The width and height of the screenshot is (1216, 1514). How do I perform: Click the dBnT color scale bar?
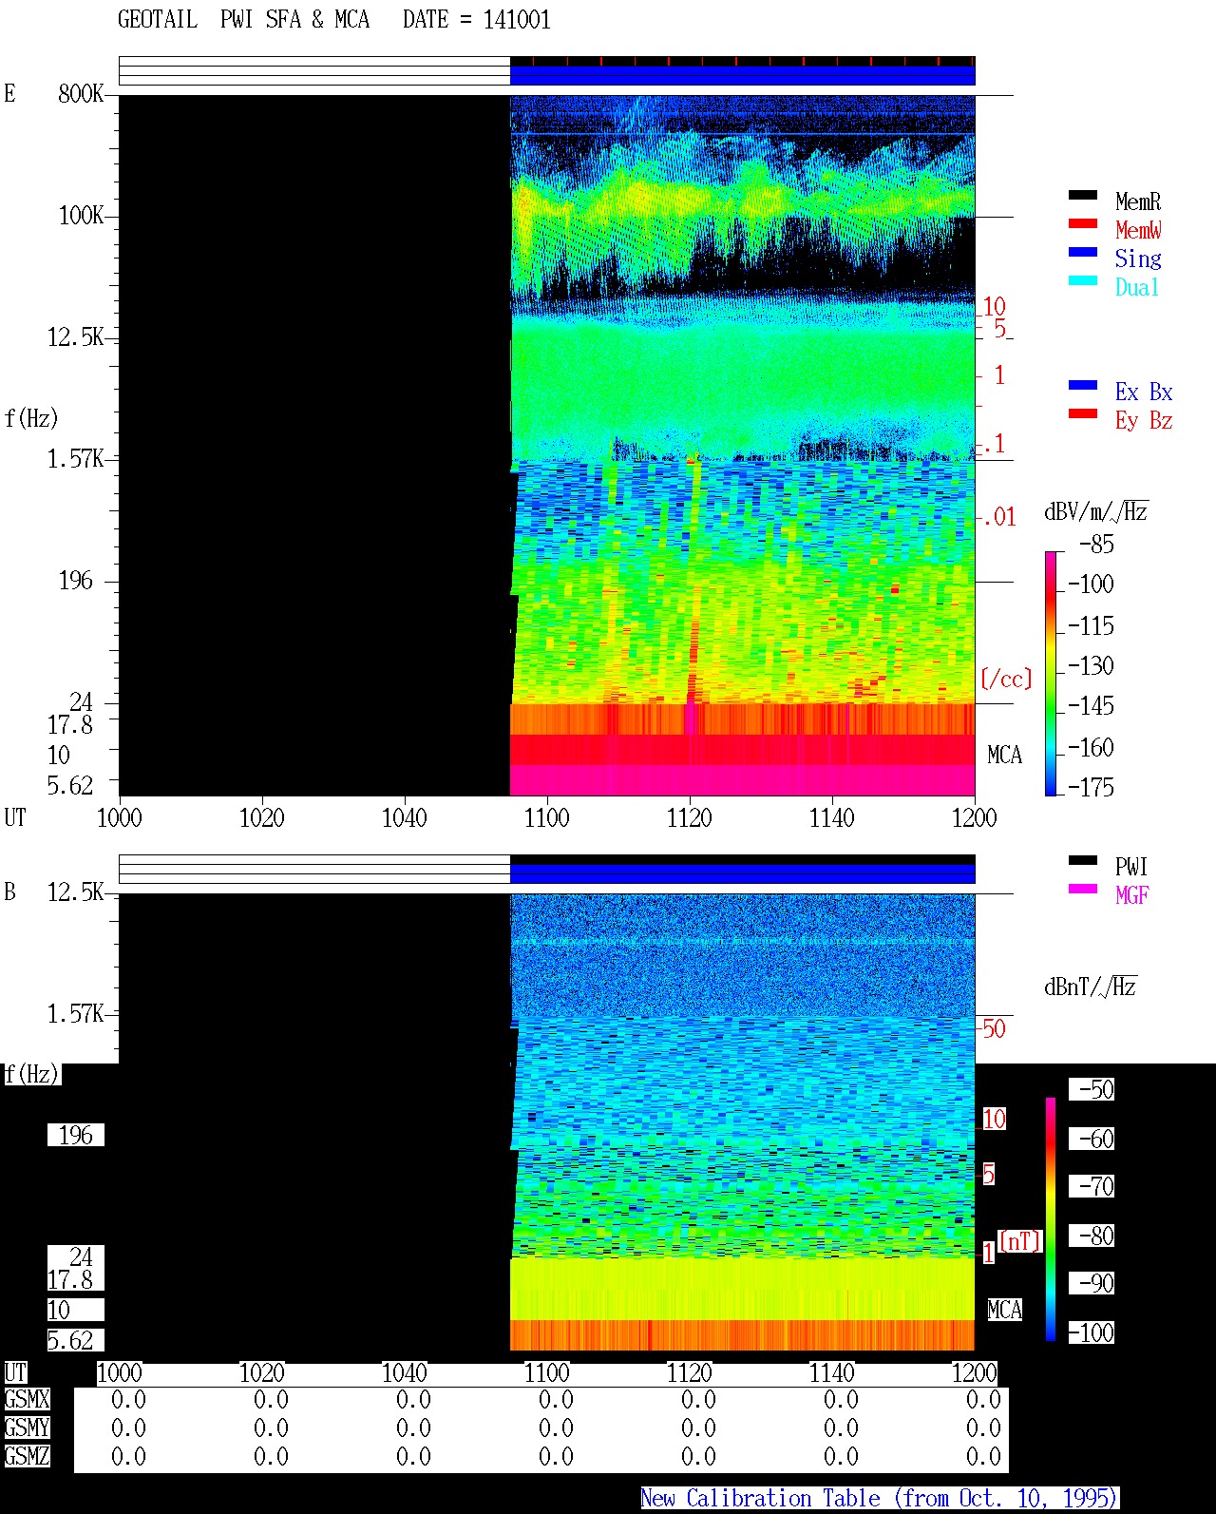click(1051, 1219)
